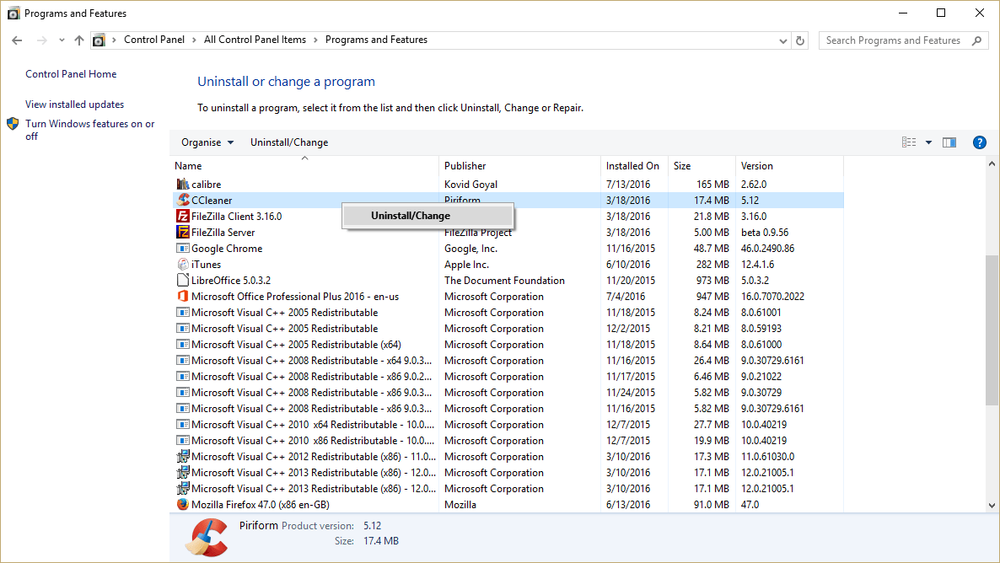
Task: Click version 16.0.7070.2022 cell
Action: pyautogui.click(x=772, y=297)
